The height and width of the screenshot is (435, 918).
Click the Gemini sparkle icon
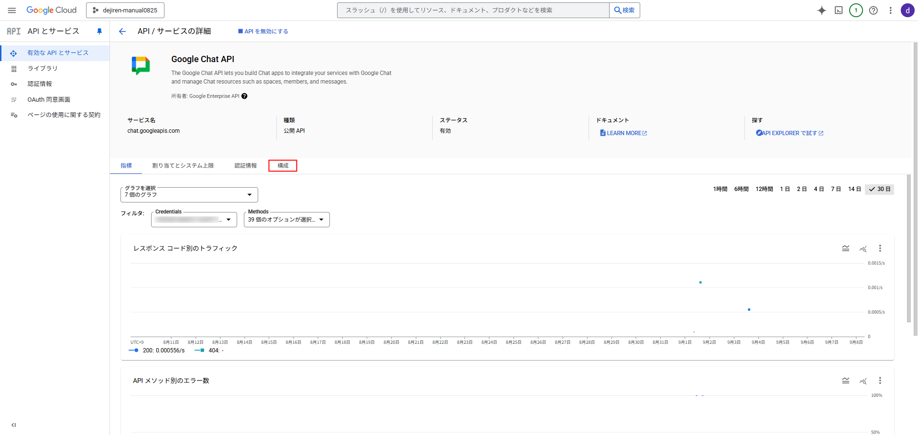tap(821, 11)
